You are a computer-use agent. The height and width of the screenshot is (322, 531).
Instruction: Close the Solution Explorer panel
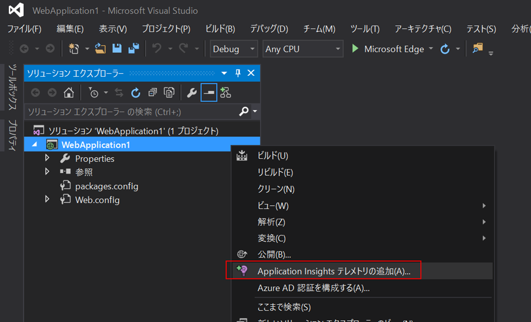coord(251,73)
